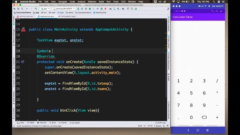Screen dimensions: 240x135
Task: Click the Sync/refresh toolbar icon
Action: coord(22,9)
